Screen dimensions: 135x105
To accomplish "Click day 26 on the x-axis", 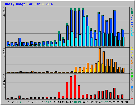I will point(107,102).
